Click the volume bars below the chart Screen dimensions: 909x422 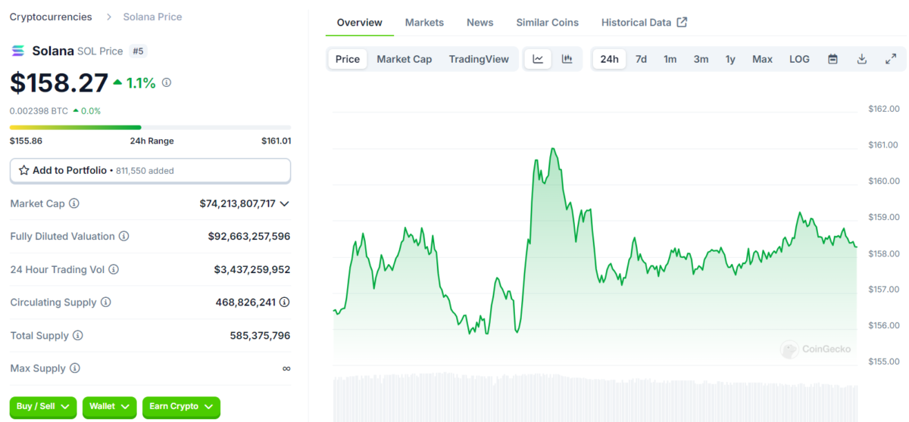(595, 397)
